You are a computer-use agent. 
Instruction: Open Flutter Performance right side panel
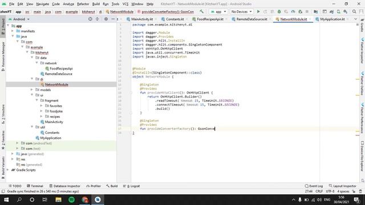[362, 118]
